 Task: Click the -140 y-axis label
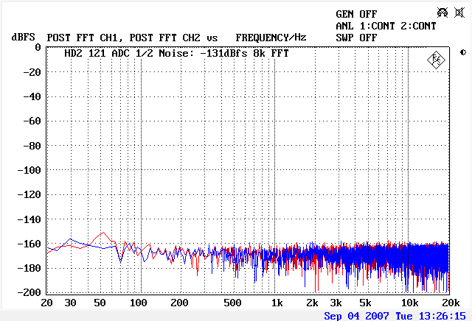point(29,219)
